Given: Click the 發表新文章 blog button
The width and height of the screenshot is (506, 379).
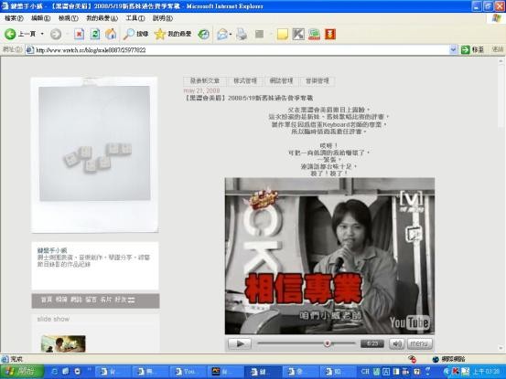Looking at the screenshot, I should pos(205,81).
